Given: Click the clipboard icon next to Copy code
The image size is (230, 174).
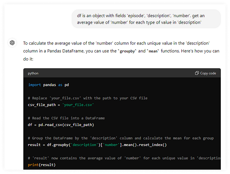Looking at the screenshot, I should tap(197, 73).
